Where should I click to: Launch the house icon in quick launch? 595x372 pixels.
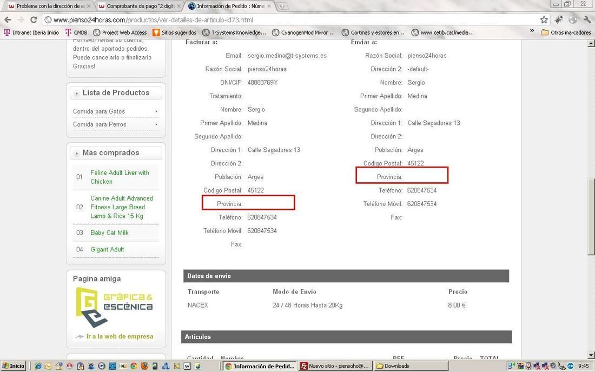[59, 366]
